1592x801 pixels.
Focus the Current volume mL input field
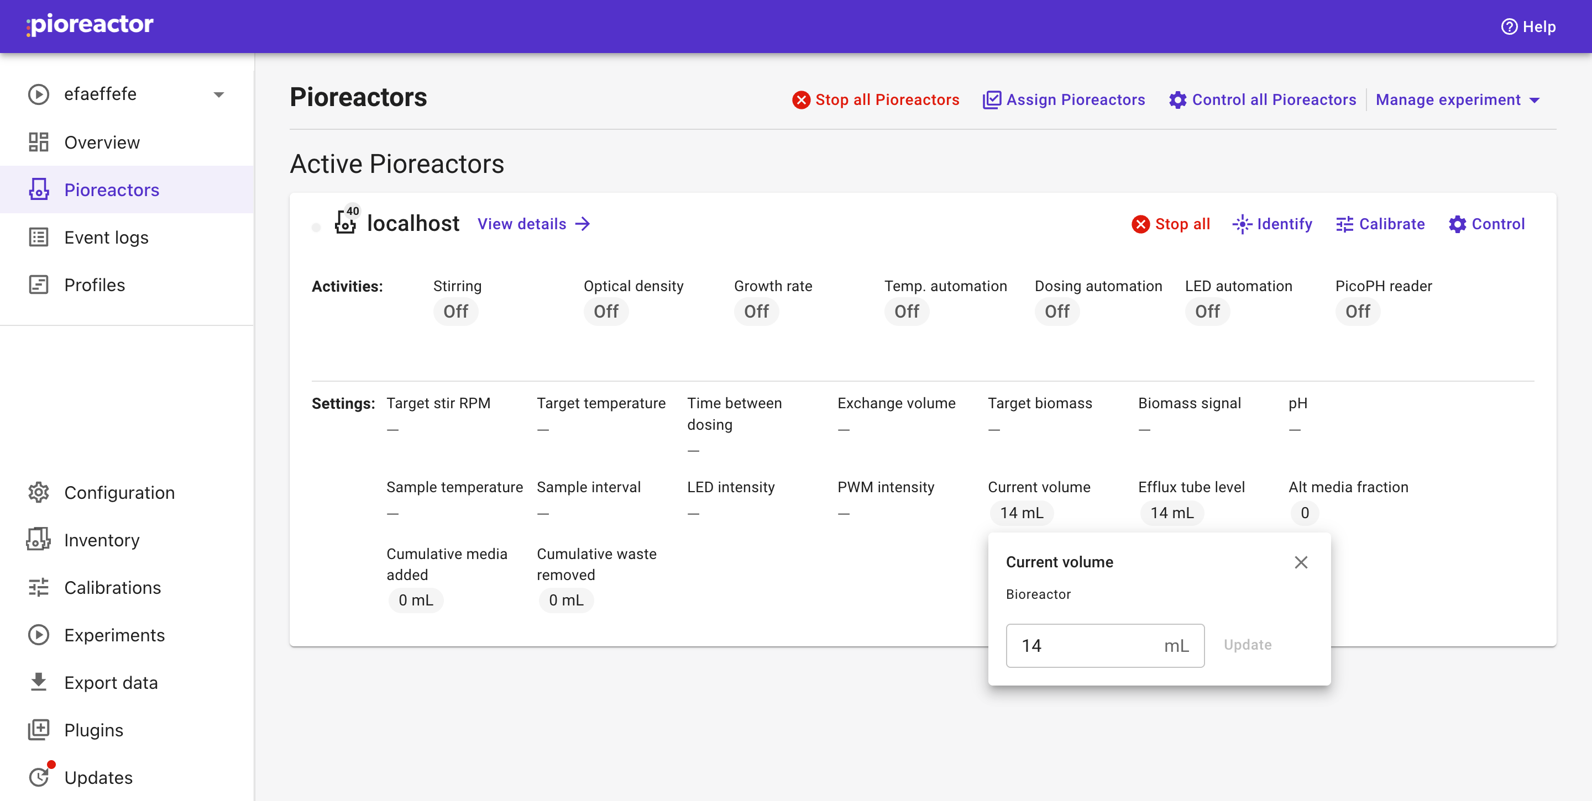1105,645
